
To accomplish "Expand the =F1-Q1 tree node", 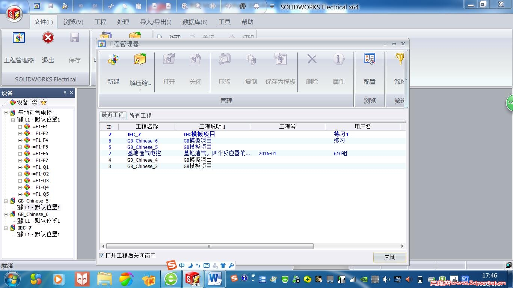I will (20, 167).
